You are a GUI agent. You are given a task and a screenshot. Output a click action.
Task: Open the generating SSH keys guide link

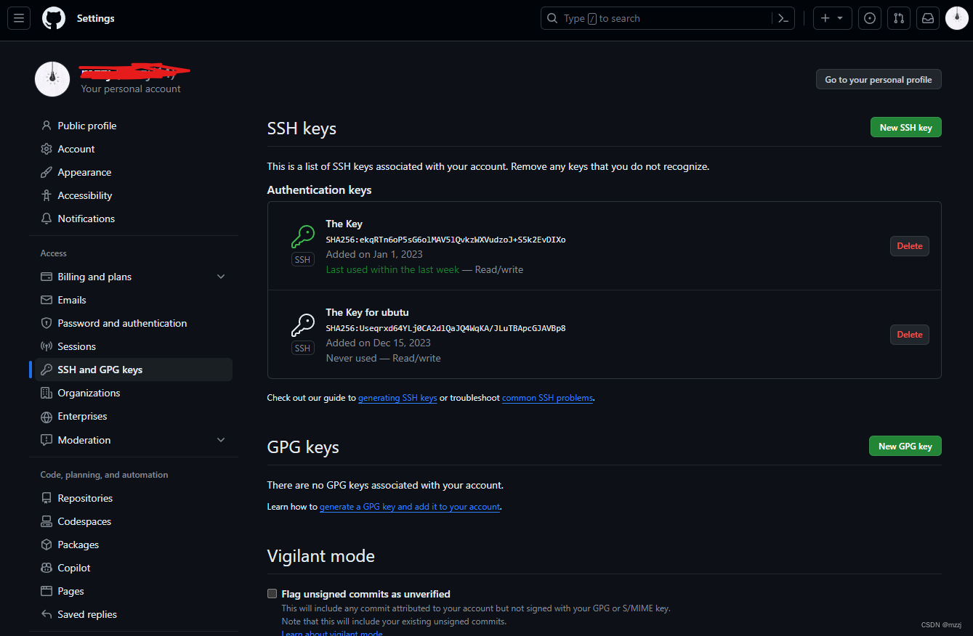pos(397,397)
